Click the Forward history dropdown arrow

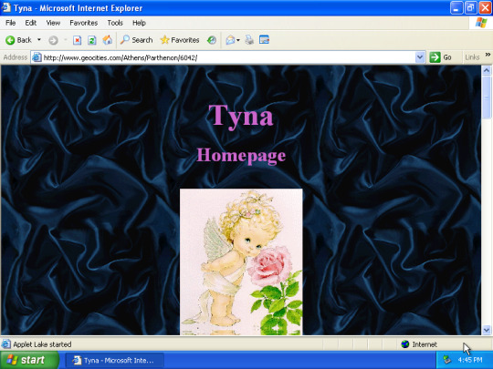[66, 40]
